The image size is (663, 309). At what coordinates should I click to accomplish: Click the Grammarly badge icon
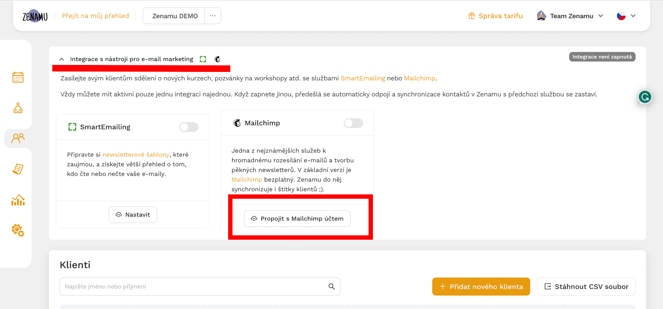pos(645,97)
